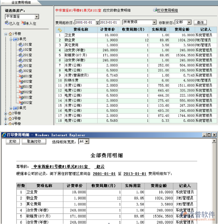Select 101室 in the tree
218x224 pixels.
pos(27,45)
